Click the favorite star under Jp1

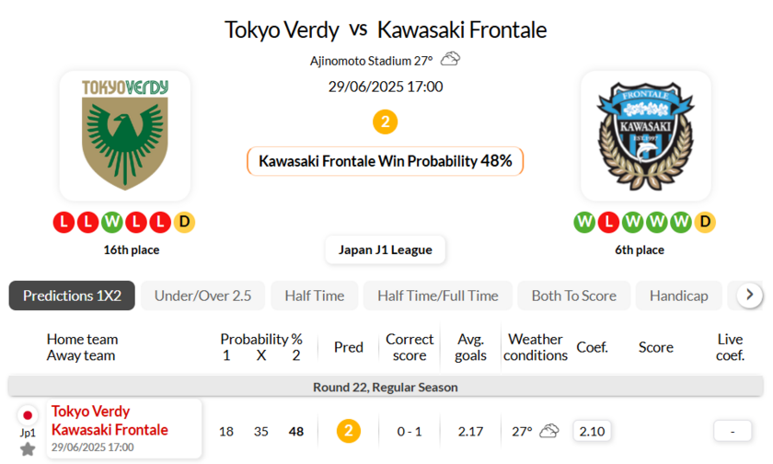tap(28, 449)
